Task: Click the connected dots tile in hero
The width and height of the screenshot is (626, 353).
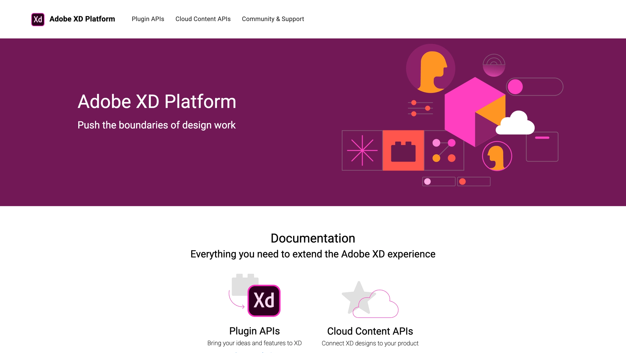Action: [x=444, y=150]
